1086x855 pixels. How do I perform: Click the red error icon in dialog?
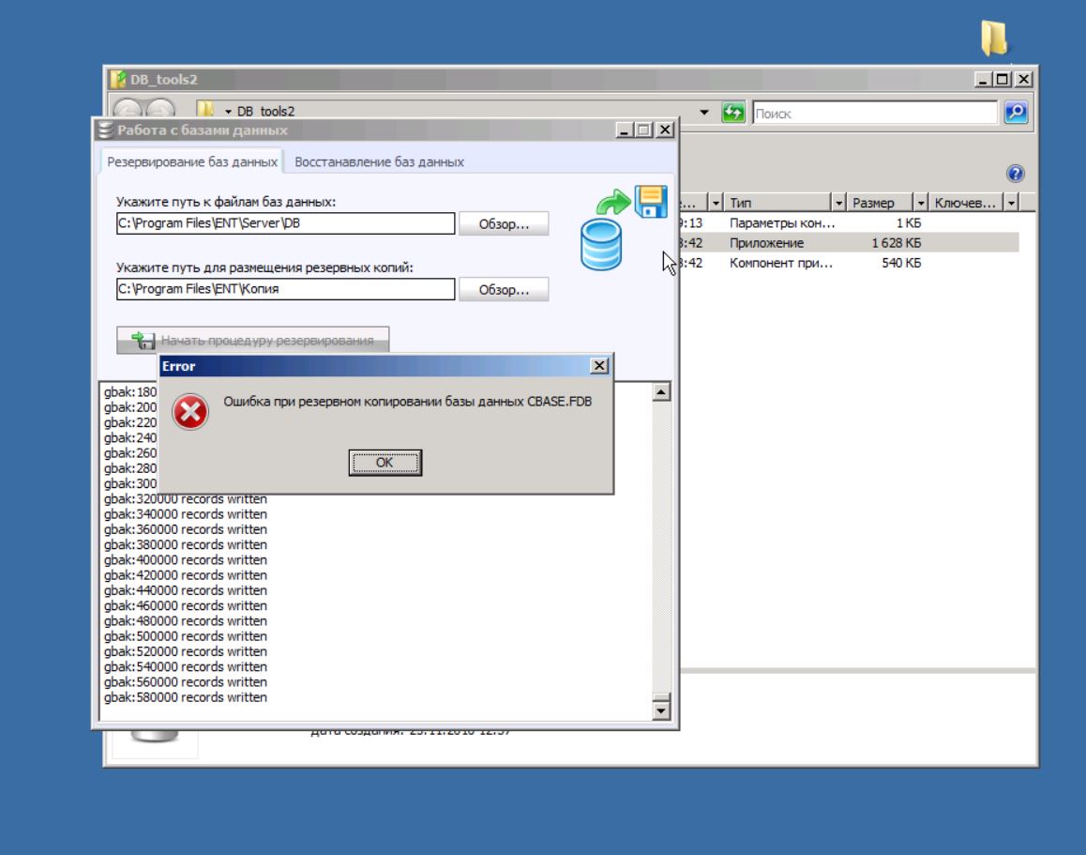point(189,412)
